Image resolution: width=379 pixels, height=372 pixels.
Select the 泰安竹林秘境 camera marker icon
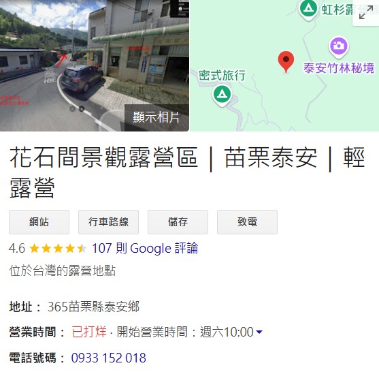pos(339,46)
